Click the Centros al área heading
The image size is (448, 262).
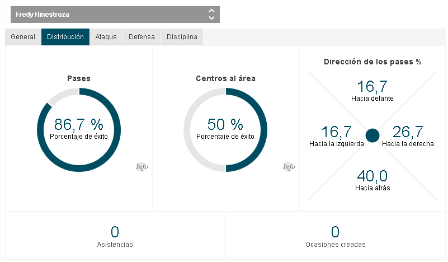click(226, 78)
